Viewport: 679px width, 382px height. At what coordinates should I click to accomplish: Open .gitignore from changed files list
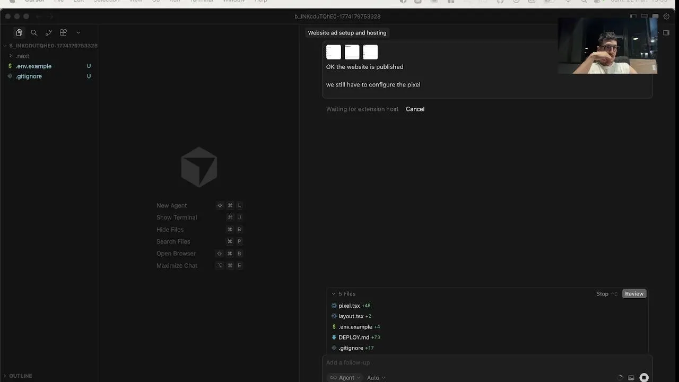pos(351,348)
